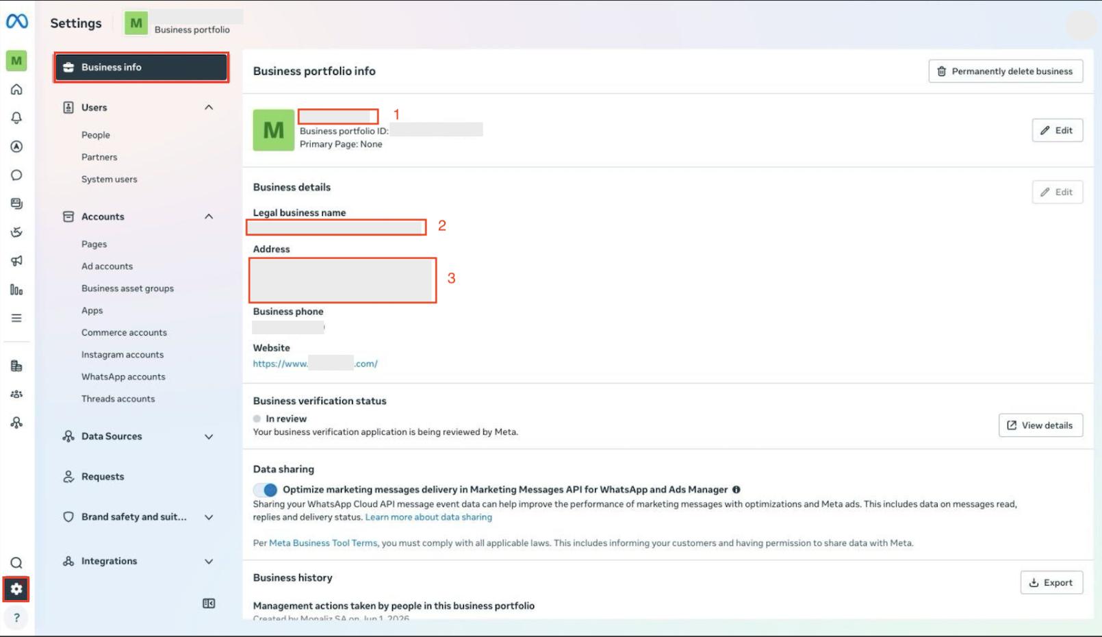Image resolution: width=1102 pixels, height=637 pixels.
Task: Select Apps under Accounts
Action: pyautogui.click(x=92, y=310)
